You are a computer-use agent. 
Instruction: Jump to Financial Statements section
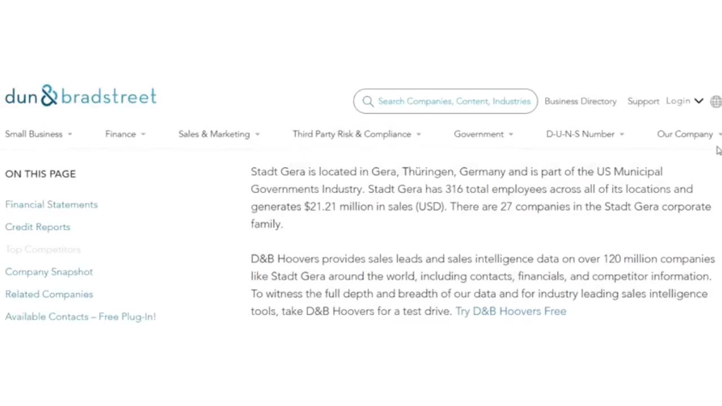pyautogui.click(x=51, y=205)
